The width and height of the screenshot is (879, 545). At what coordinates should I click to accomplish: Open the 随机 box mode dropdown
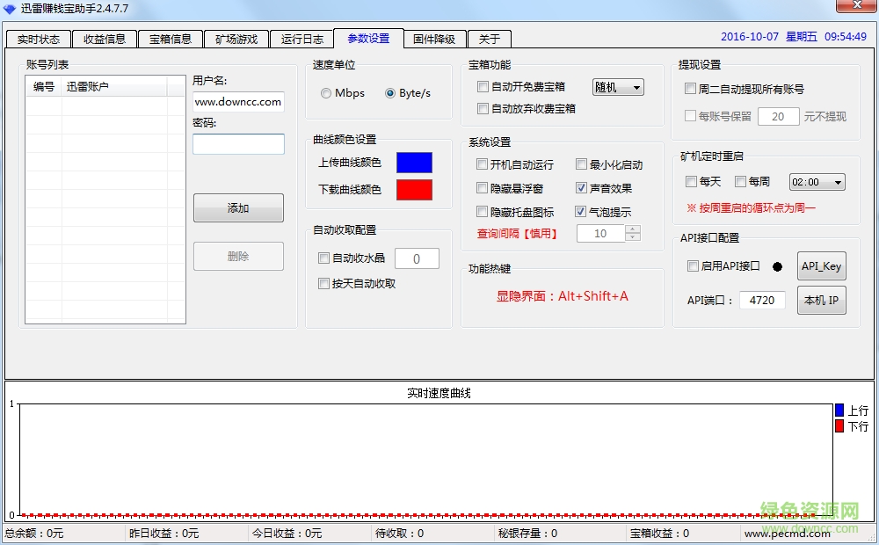pyautogui.click(x=618, y=87)
